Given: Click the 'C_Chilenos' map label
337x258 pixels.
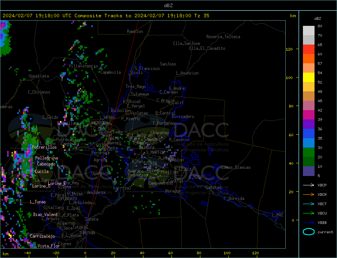Looking at the screenshot, I should point(39,92).
